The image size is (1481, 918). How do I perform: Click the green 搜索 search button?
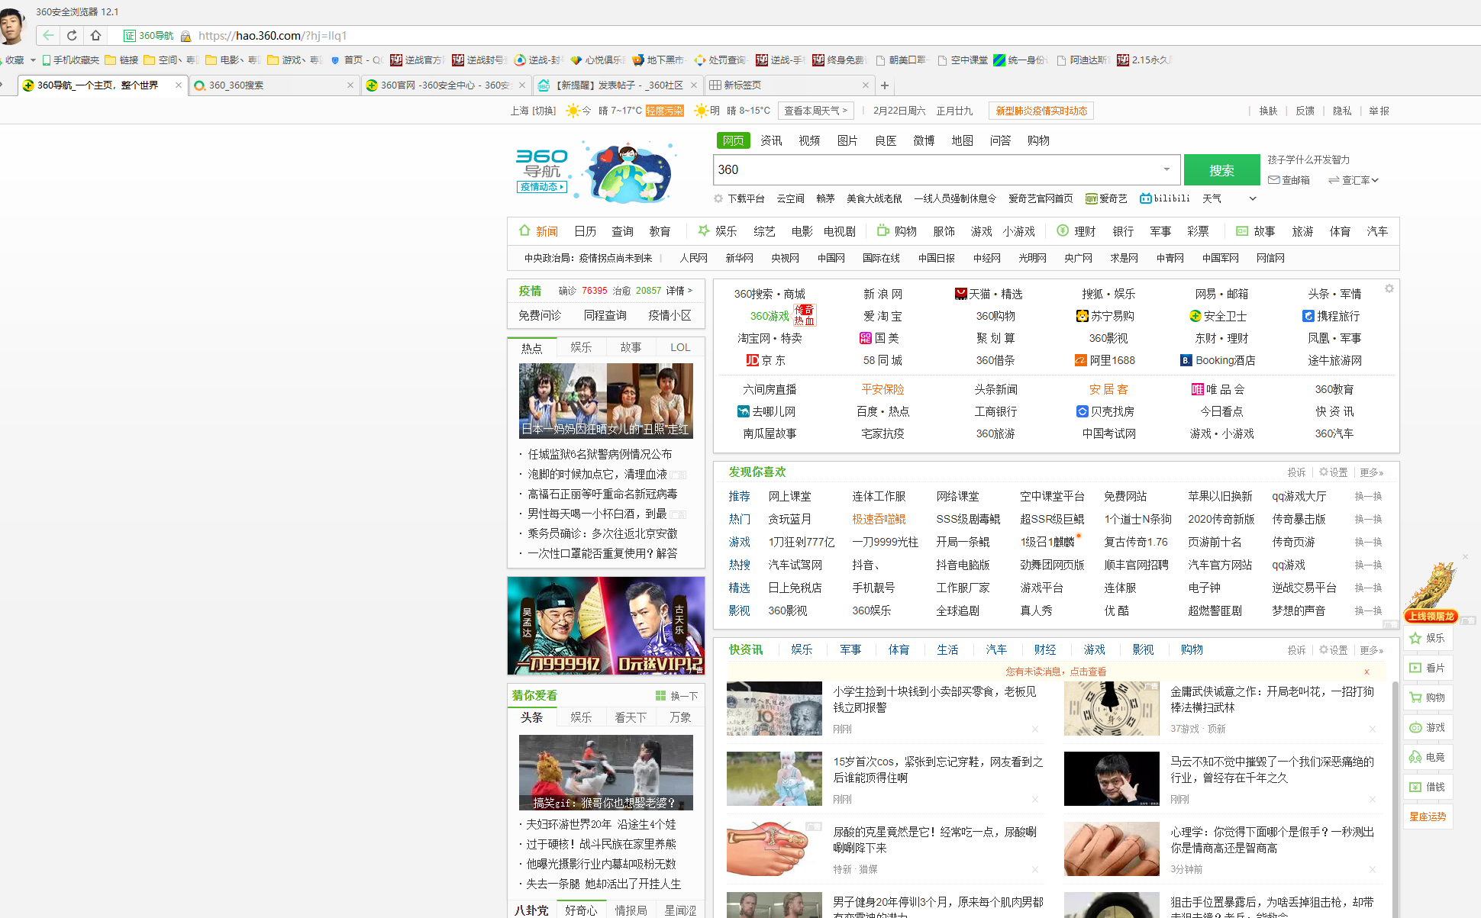tap(1221, 169)
